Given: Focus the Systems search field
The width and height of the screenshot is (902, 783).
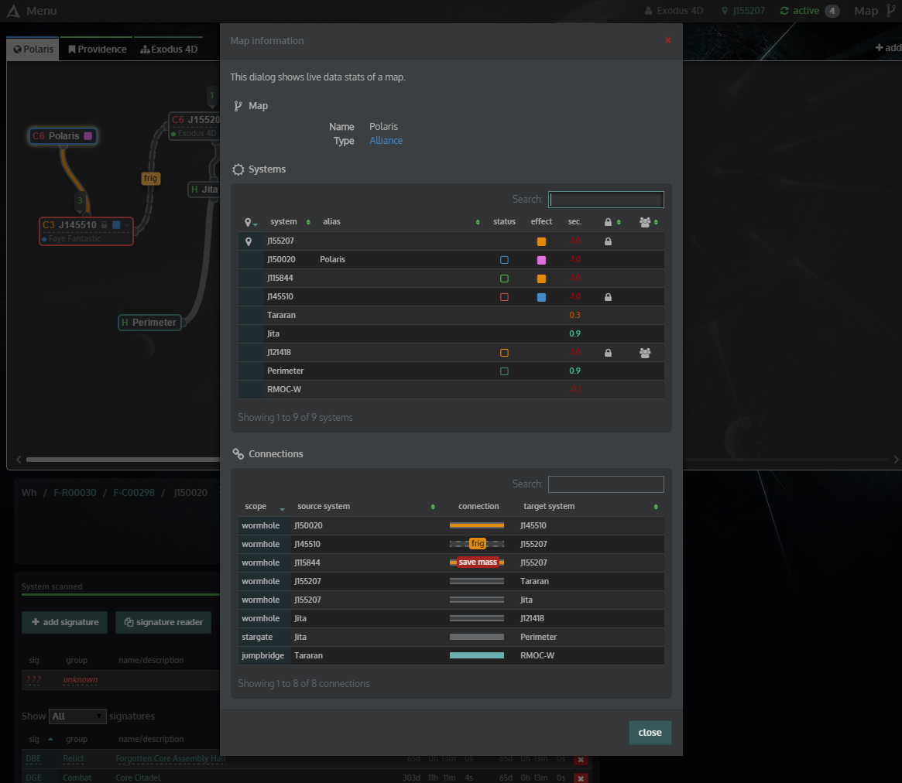Looking at the screenshot, I should pos(605,200).
